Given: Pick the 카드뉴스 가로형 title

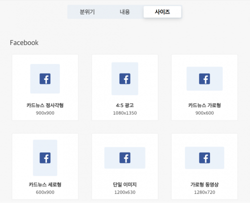Looking at the screenshot, I should click(204, 105).
